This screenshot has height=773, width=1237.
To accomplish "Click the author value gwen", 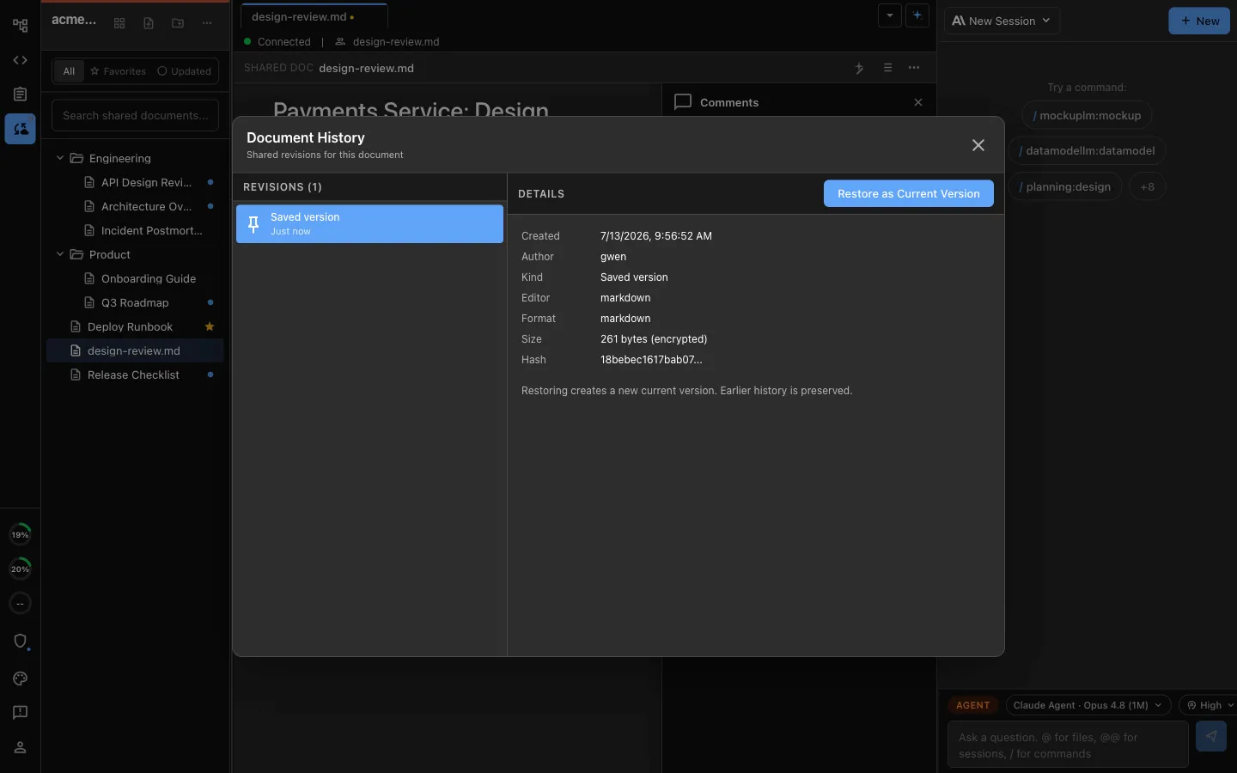I will (613, 257).
